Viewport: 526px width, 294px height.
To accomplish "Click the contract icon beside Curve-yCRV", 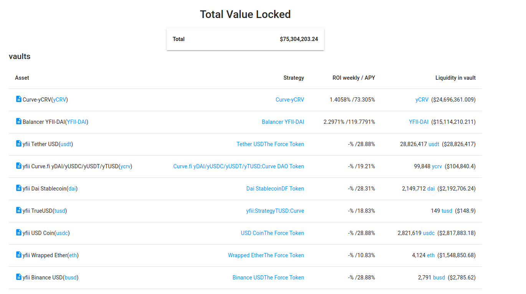I will (x=18, y=99).
